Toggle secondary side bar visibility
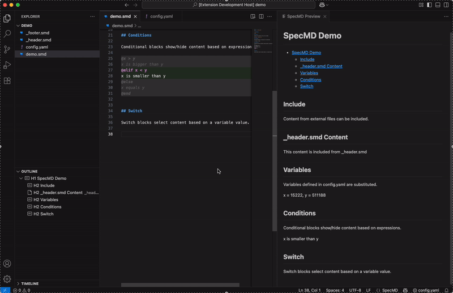Image resolution: width=453 pixels, height=293 pixels. (446, 5)
